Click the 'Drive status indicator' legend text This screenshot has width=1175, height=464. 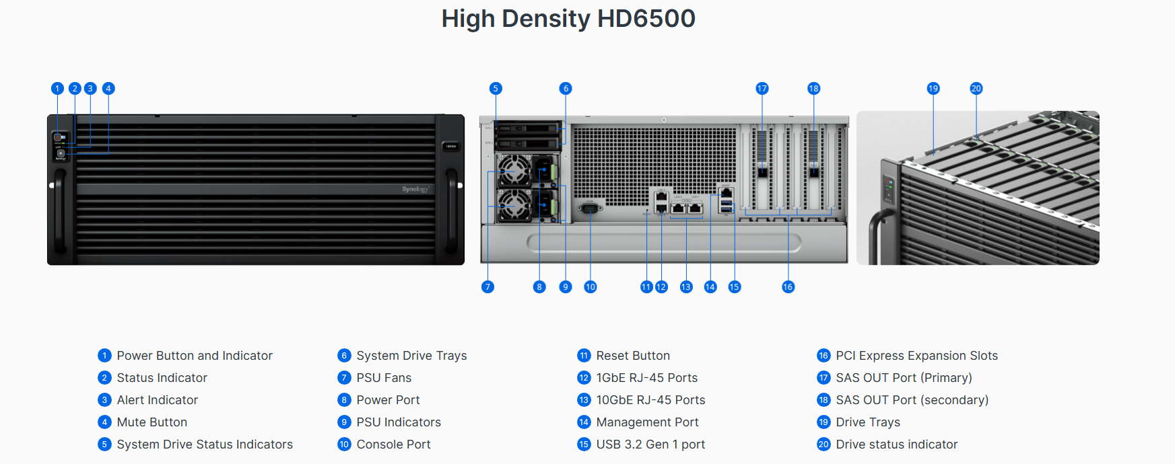tap(897, 444)
